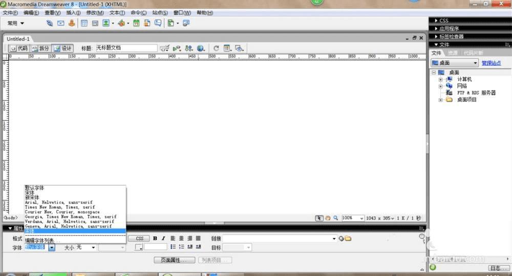
Task: Click the CSS button in Properties
Action: click(x=139, y=239)
